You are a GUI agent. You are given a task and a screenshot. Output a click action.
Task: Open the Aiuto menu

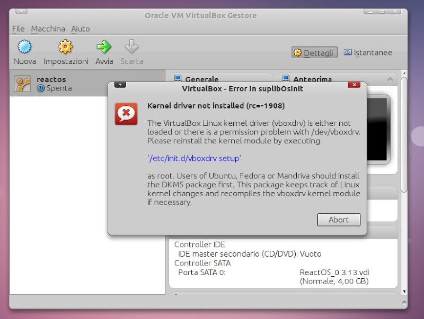(81, 29)
